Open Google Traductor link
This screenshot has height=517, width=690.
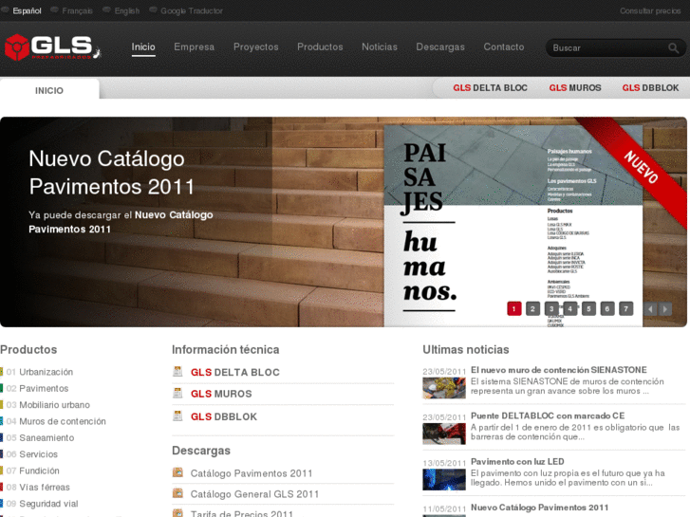pos(192,10)
